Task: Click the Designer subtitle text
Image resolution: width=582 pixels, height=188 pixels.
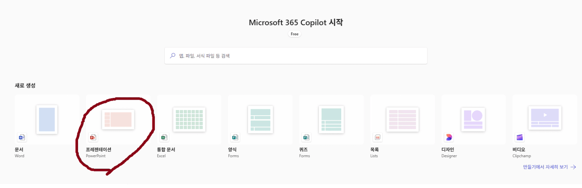Action: click(449, 156)
